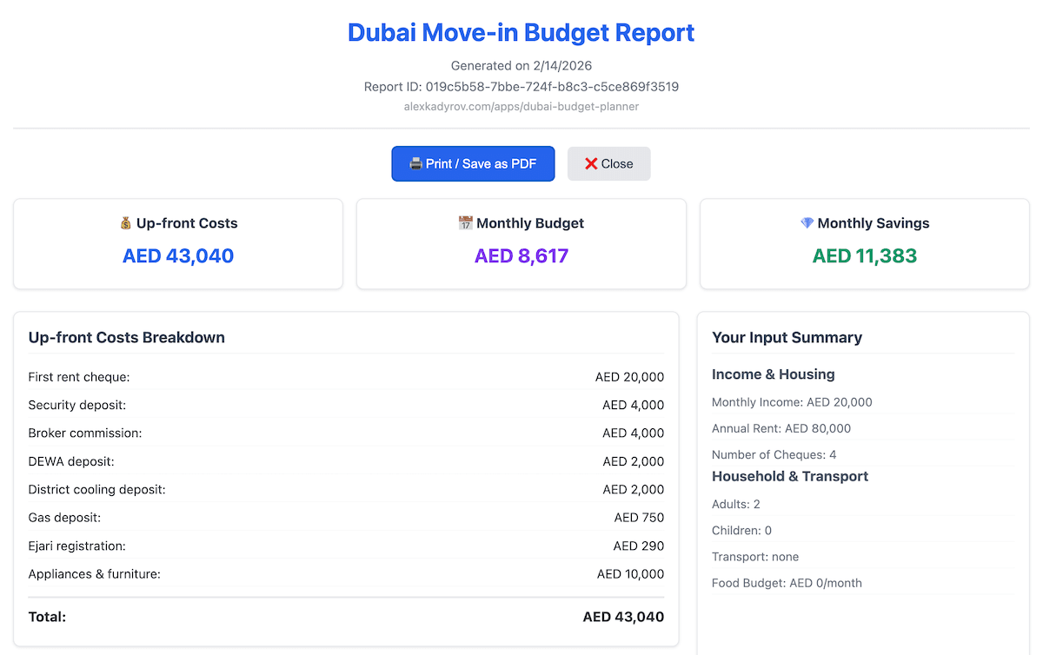Click the Household & Transport subheading
The height and width of the screenshot is (655, 1043).
tap(790, 476)
